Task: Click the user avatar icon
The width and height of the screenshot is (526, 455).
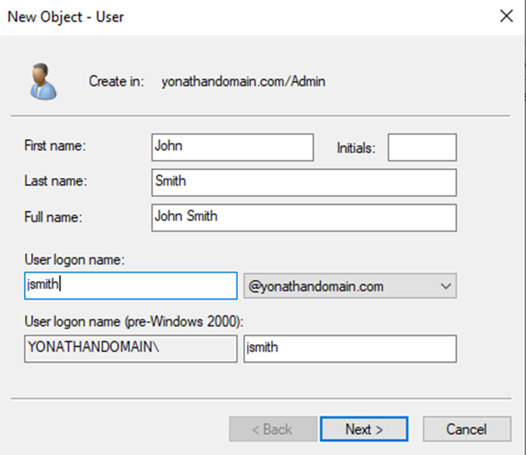Action: (x=43, y=82)
